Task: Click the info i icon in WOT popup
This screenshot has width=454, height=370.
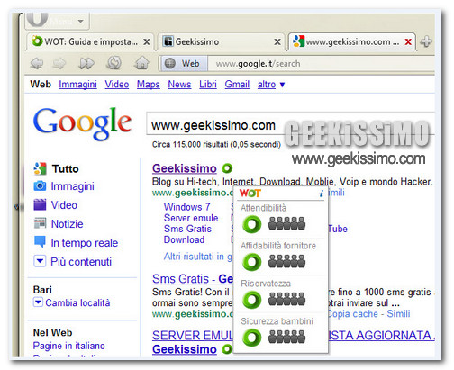Action: tap(322, 194)
